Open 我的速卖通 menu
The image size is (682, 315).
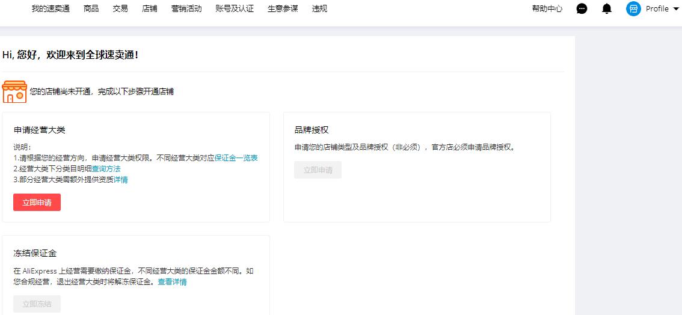[51, 8]
